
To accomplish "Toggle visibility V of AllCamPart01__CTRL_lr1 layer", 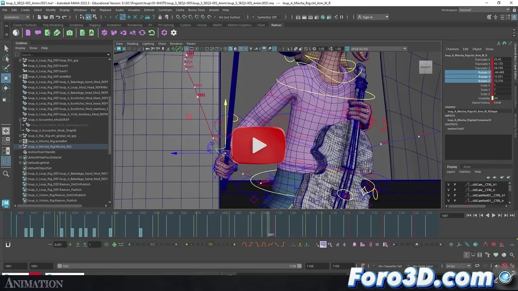I will click(449, 195).
